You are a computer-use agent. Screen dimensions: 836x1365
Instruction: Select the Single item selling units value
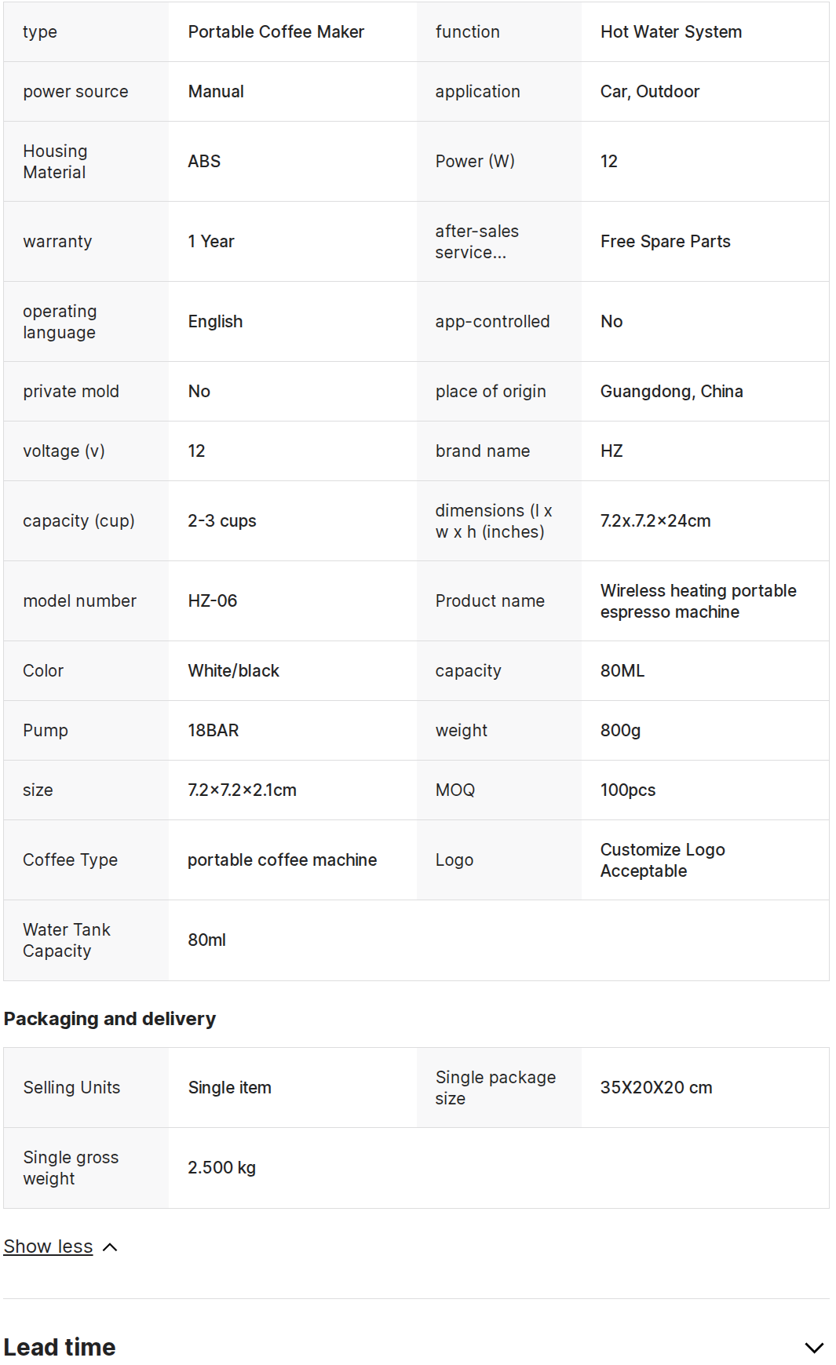coord(229,1088)
